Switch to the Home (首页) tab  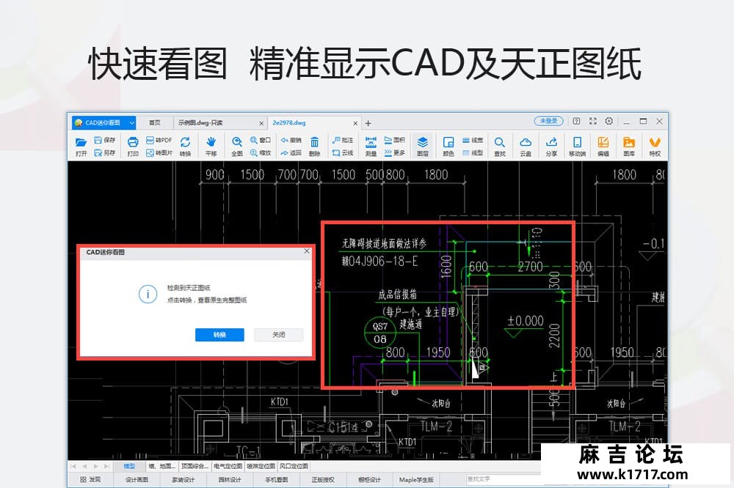(154, 122)
